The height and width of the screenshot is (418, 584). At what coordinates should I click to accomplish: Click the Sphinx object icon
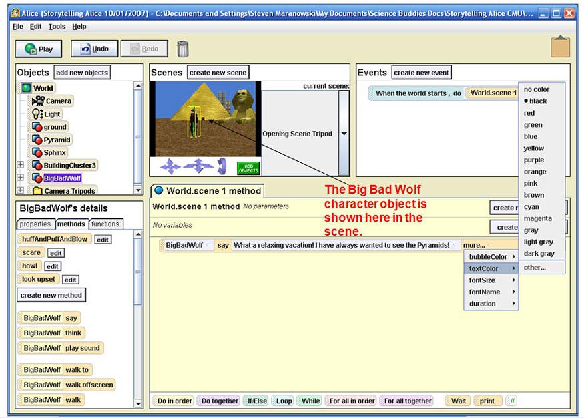click(x=37, y=152)
